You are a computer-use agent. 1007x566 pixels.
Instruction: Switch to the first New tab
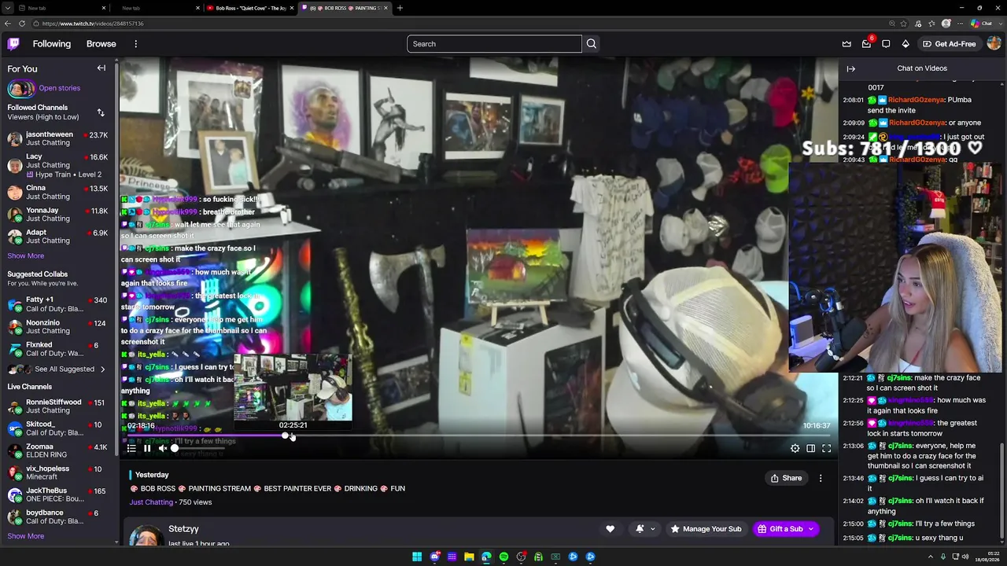pyautogui.click(x=62, y=8)
